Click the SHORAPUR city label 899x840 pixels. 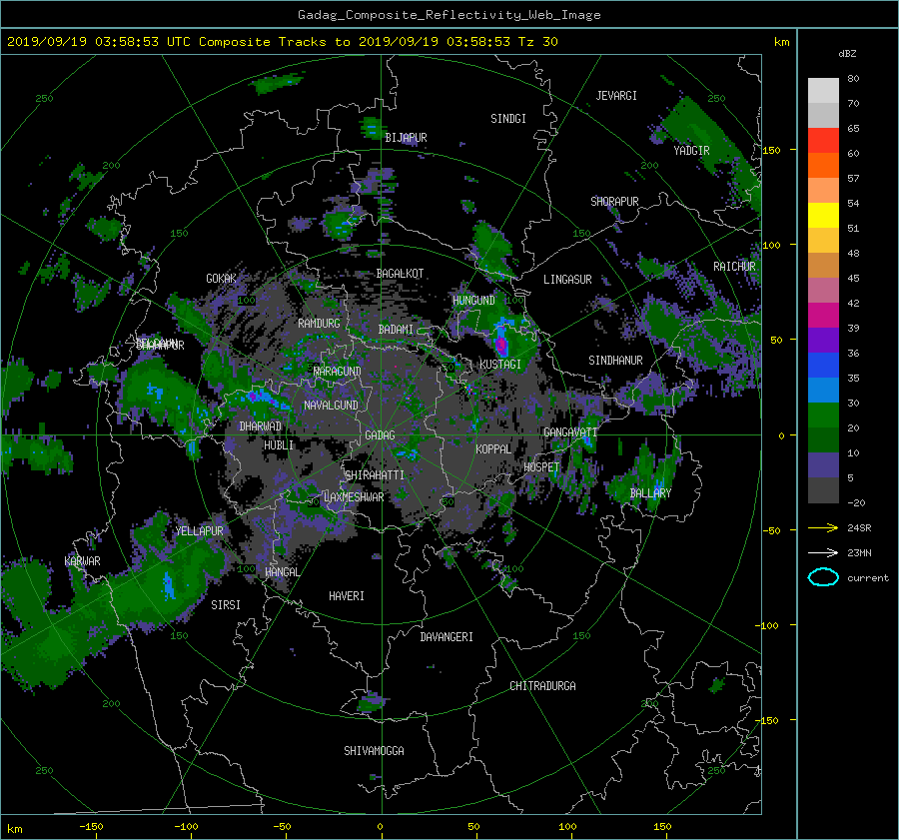click(x=614, y=201)
